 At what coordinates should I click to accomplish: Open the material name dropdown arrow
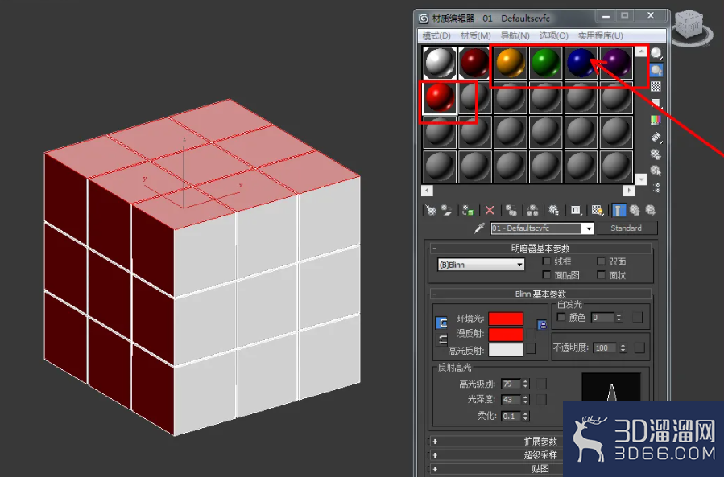588,228
